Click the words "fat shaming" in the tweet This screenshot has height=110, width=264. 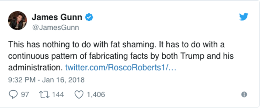(x=127, y=44)
